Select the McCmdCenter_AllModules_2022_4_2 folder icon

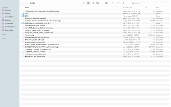pyautogui.click(x=23, y=23)
